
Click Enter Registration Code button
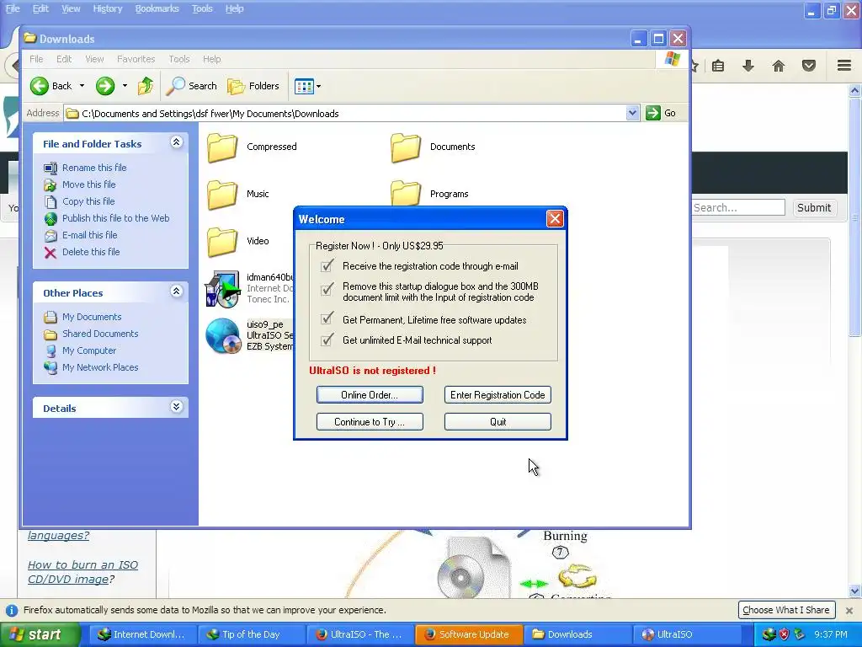[498, 395]
